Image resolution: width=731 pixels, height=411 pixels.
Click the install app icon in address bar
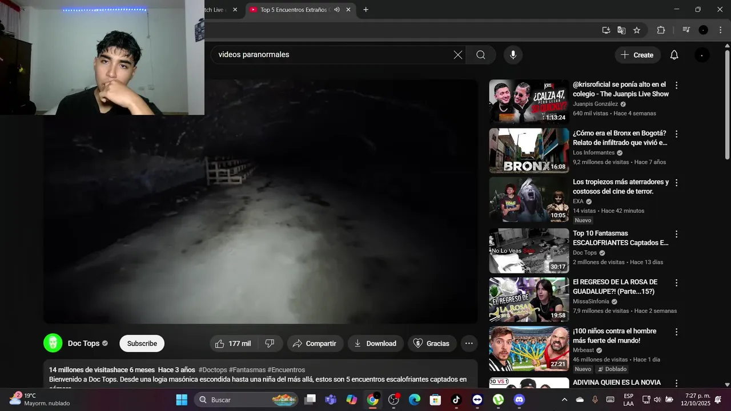point(606,30)
